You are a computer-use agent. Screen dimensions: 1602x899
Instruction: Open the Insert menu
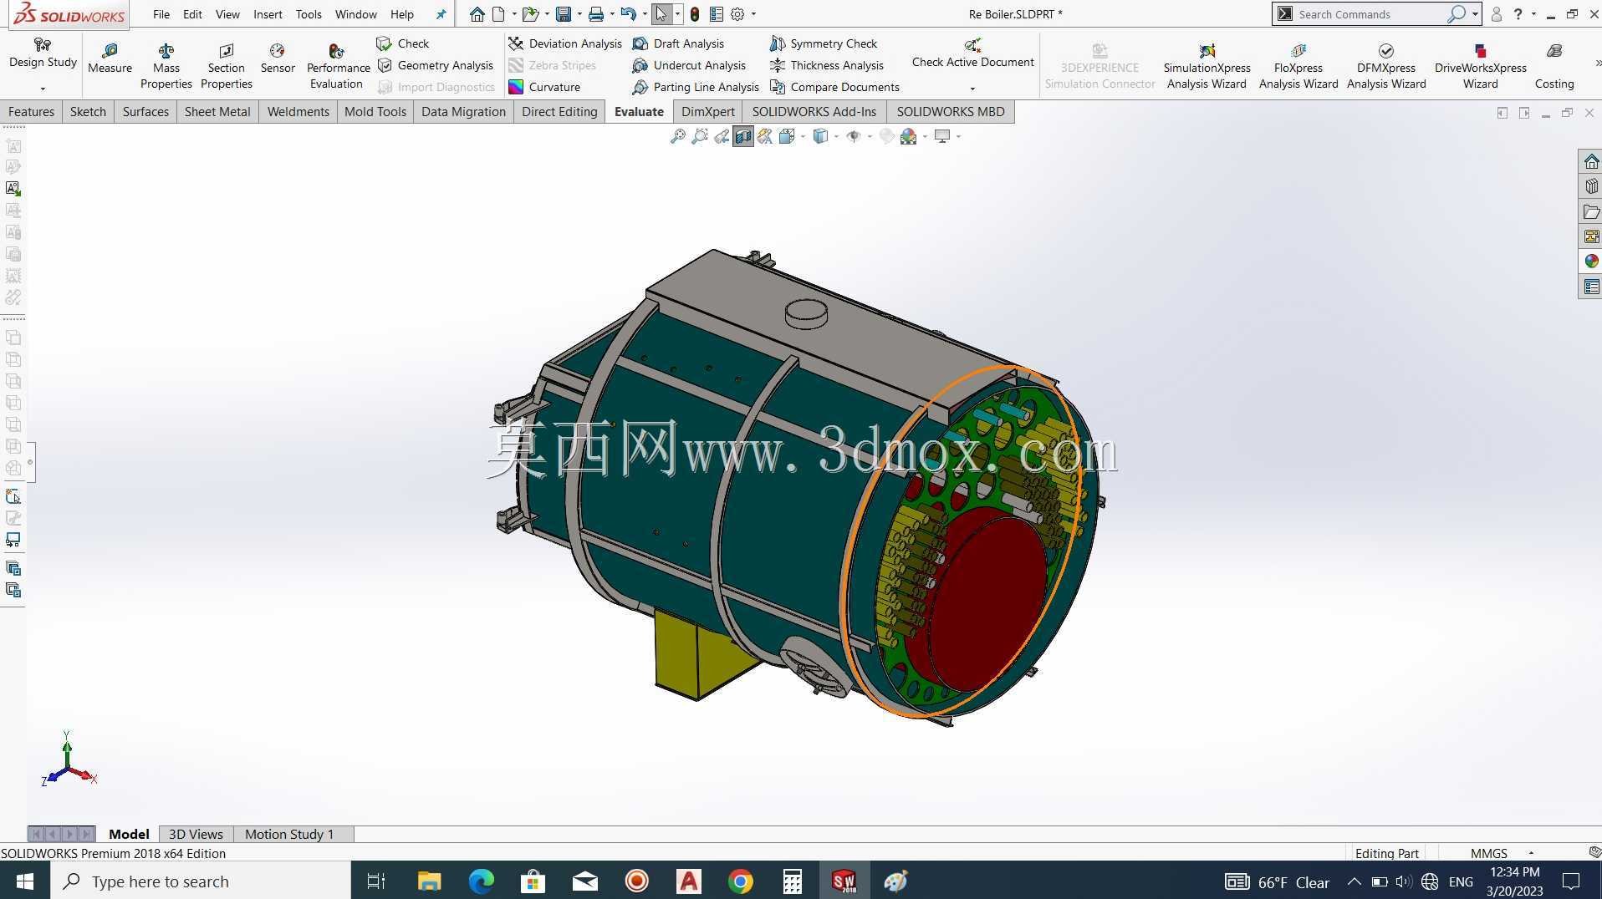(268, 14)
